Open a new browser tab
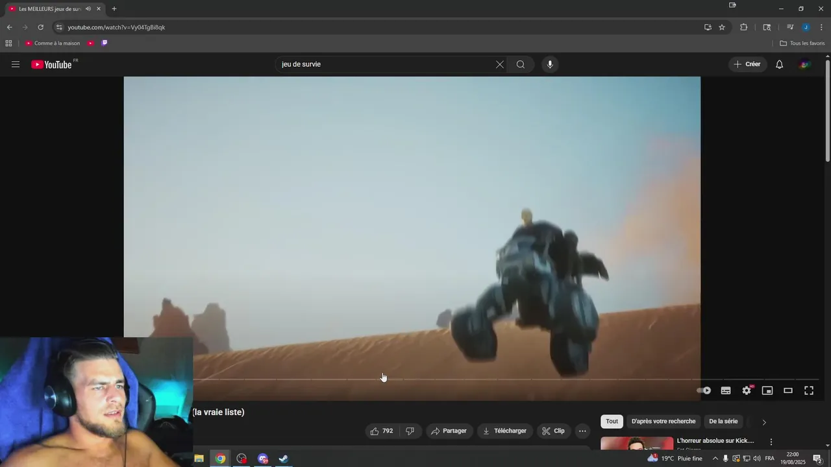This screenshot has width=831, height=467. point(114,9)
